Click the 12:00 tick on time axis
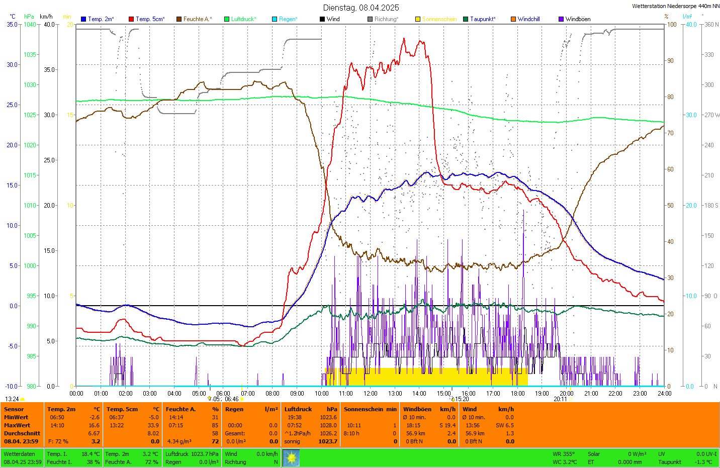720x468 pixels. [x=371, y=394]
